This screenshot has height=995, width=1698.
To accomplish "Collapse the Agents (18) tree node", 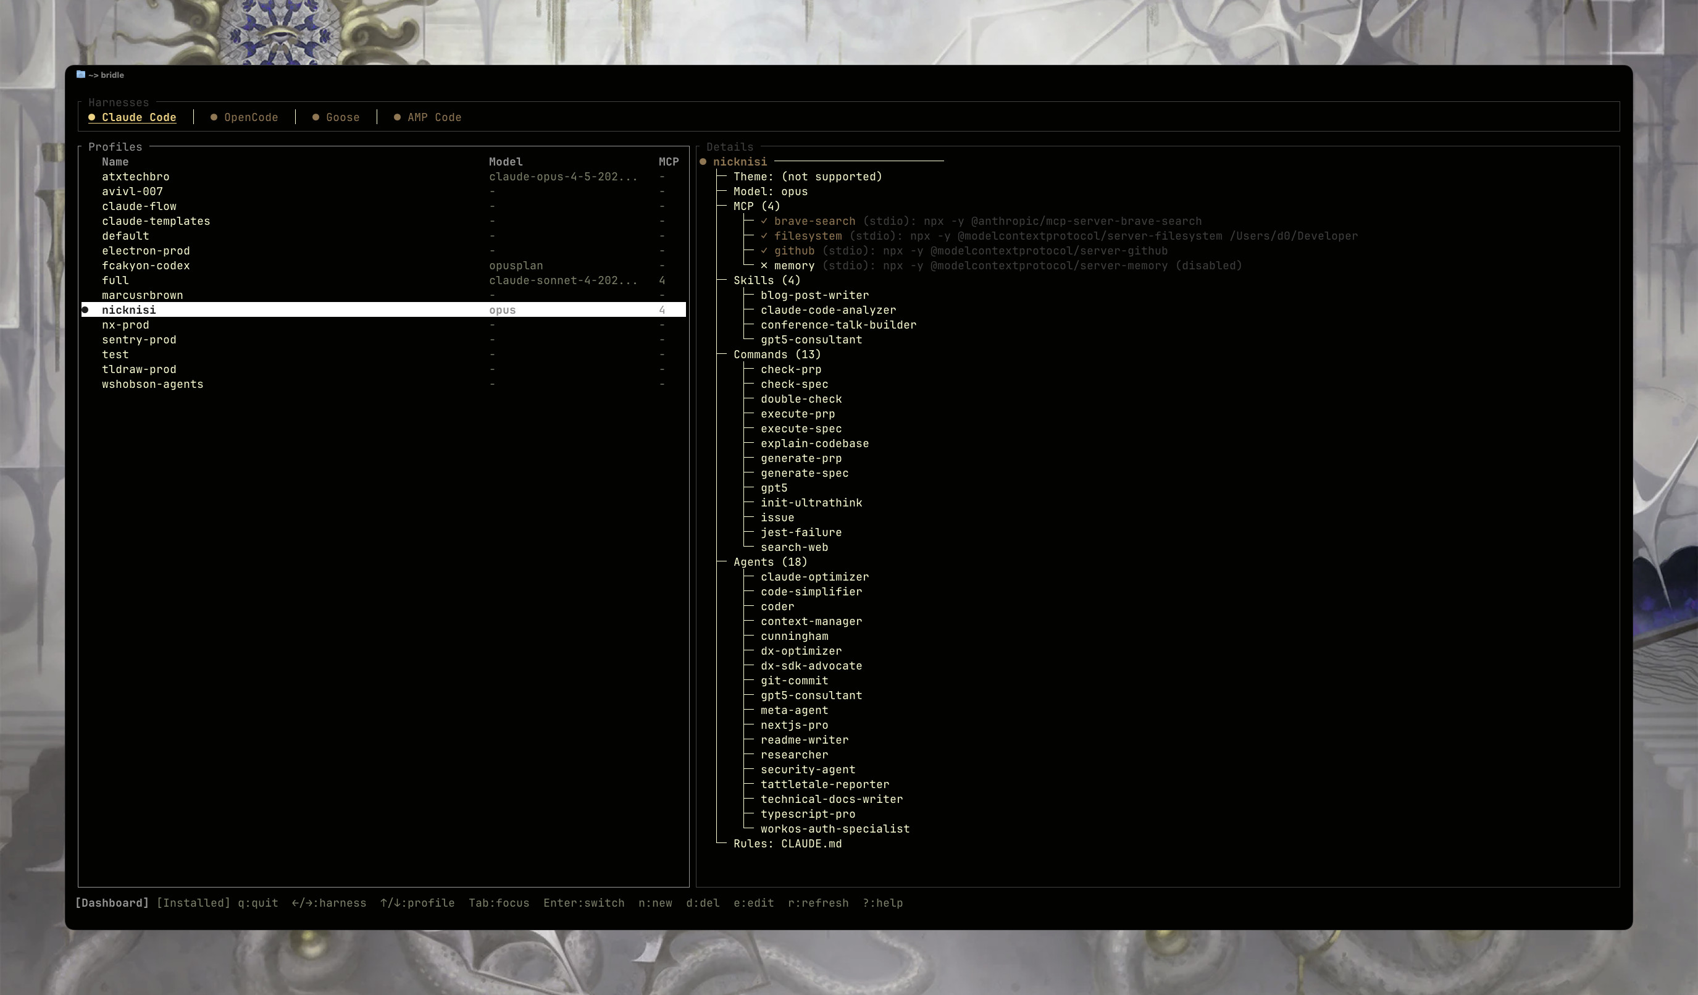I will pos(769,562).
